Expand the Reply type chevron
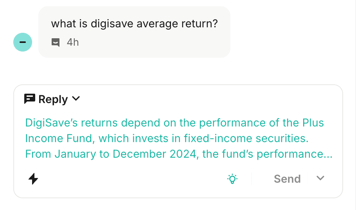 coord(76,99)
